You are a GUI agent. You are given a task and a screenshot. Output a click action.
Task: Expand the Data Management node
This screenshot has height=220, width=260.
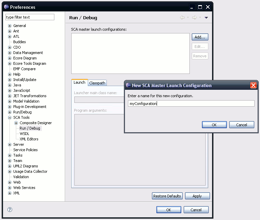click(x=9, y=53)
